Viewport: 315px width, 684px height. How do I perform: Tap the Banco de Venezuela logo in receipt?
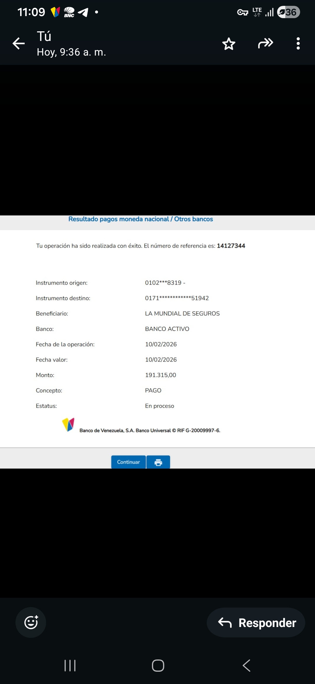point(68,425)
